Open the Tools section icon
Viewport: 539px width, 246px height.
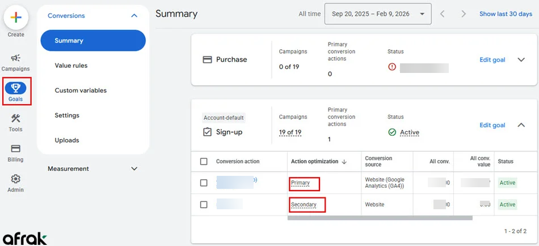pyautogui.click(x=16, y=119)
